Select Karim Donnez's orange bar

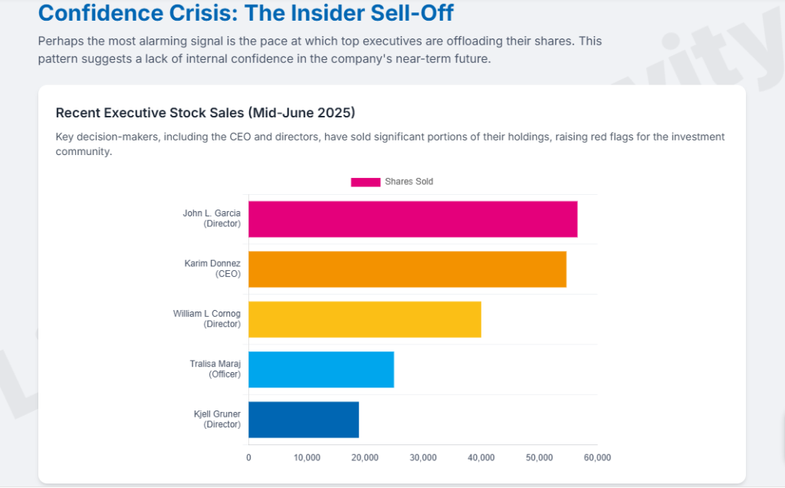click(407, 269)
